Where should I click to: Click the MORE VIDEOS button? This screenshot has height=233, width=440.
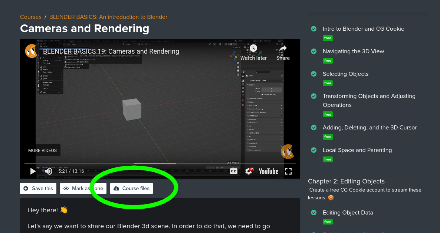[42, 151]
